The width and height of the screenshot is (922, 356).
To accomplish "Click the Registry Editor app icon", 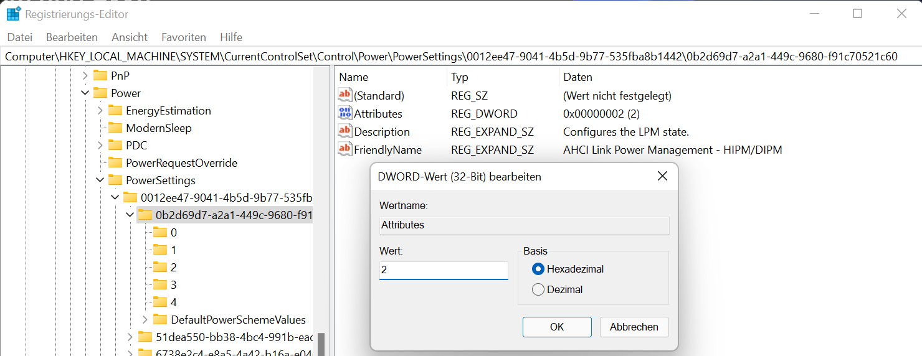I will (x=14, y=14).
